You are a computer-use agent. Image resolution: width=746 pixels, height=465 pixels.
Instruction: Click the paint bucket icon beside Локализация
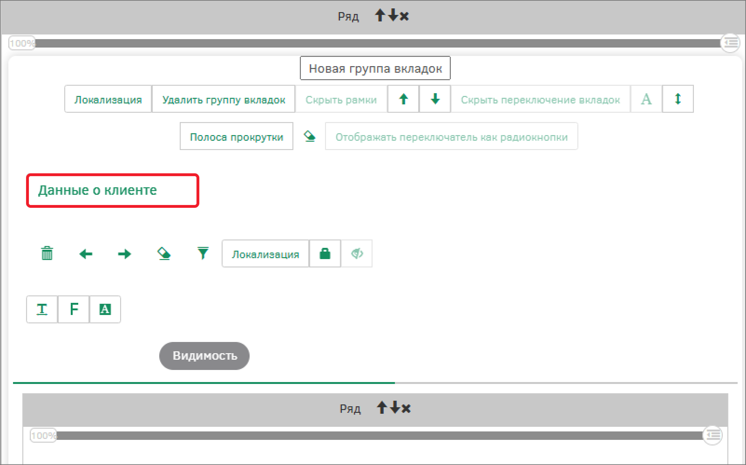click(164, 253)
